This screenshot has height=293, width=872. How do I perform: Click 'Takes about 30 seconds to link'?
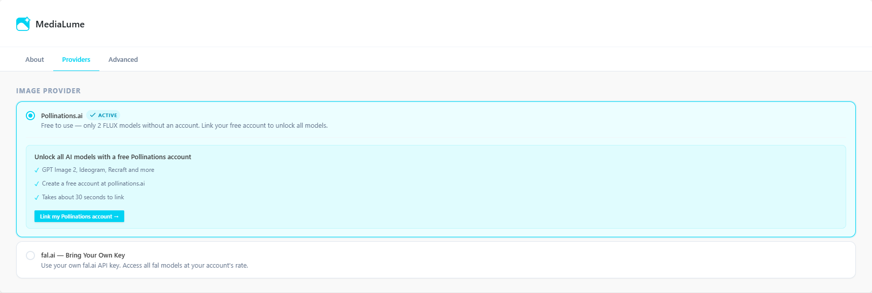(83, 197)
